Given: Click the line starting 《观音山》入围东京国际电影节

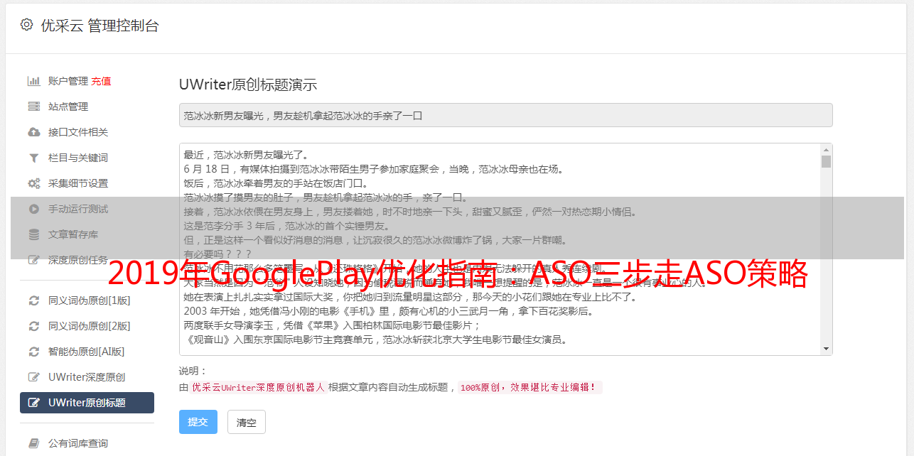Looking at the screenshot, I should click(x=375, y=340).
